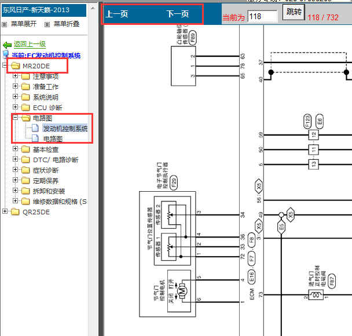This screenshot has width=352, height=336.
Task: Click the 定期保养 folder icon
Action: coord(25,181)
